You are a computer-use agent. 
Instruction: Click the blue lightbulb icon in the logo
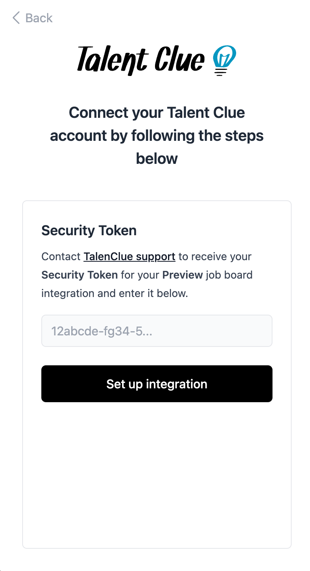coord(224,60)
